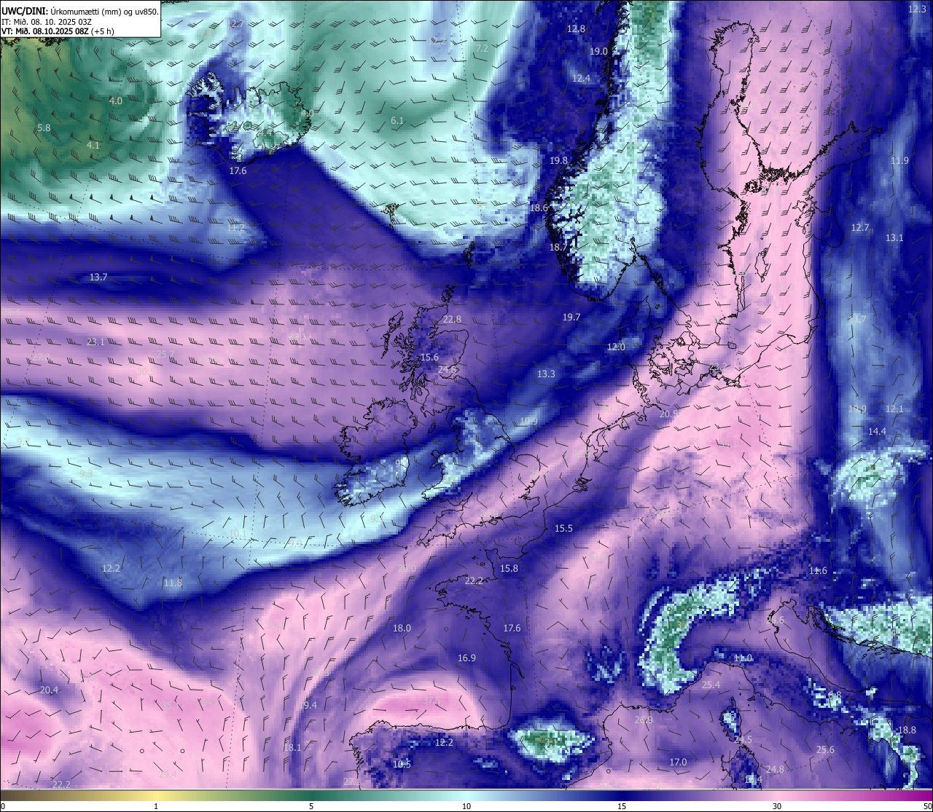Select the 13.1 value label
The width and height of the screenshot is (933, 812).
click(x=894, y=237)
